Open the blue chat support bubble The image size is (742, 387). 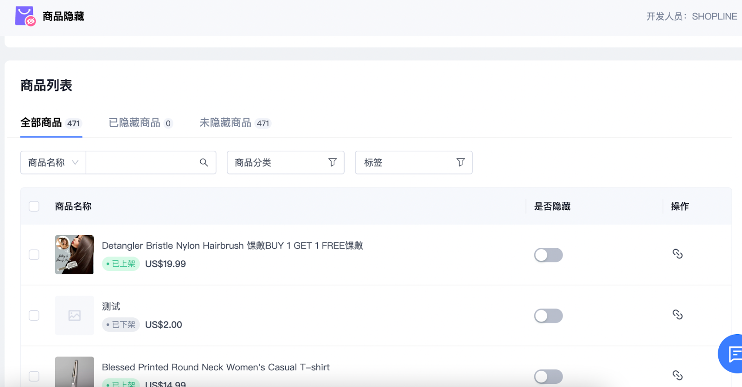pos(732,354)
